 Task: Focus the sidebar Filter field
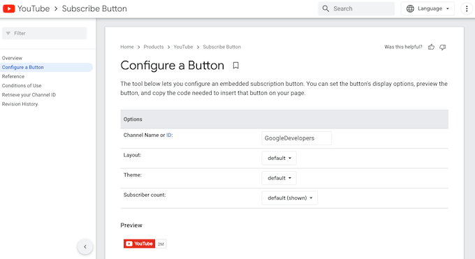(x=44, y=34)
